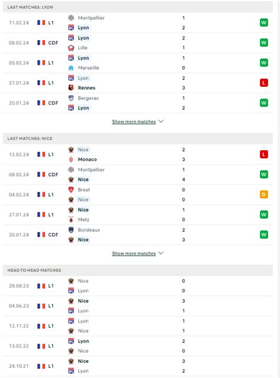Click the orange D badge for Brest vs Nice
280x378 pixels.
[x=263, y=194]
